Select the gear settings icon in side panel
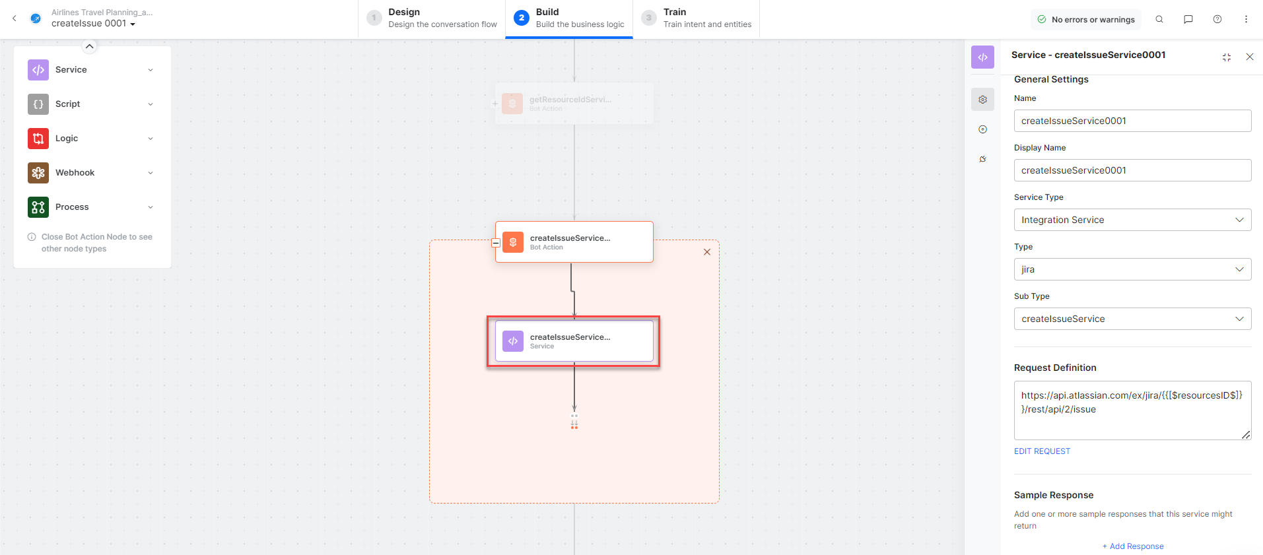Viewport: 1263px width, 555px height. [982, 100]
